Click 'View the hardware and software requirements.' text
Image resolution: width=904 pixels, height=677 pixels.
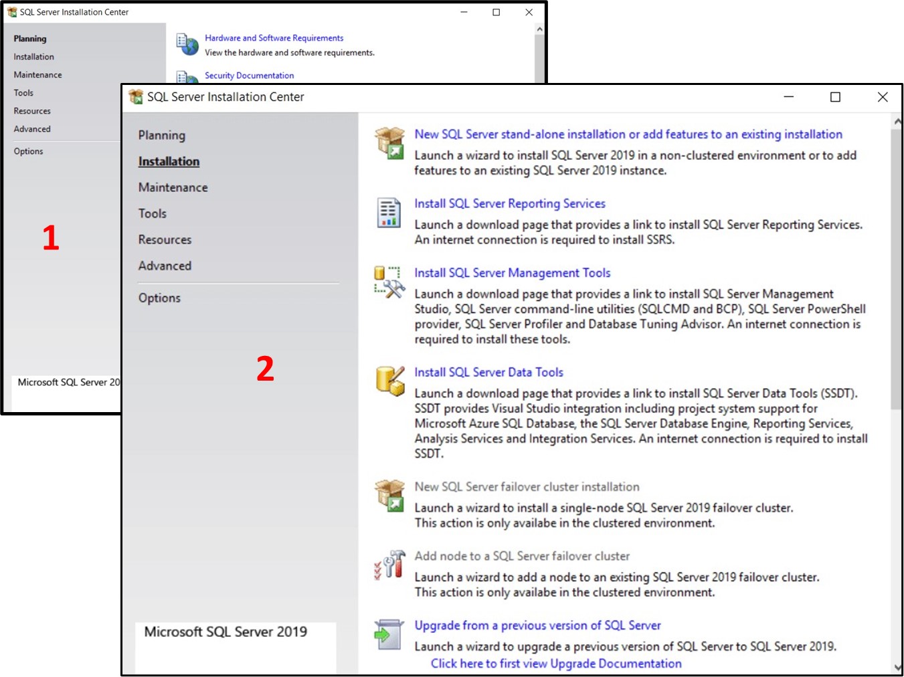(x=290, y=53)
